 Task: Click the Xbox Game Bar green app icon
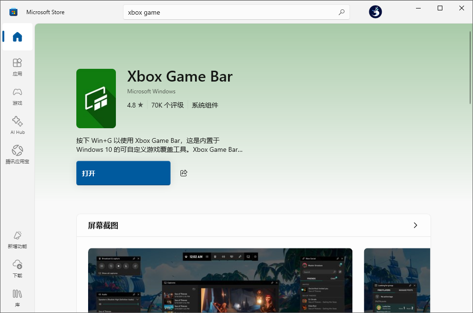click(x=96, y=99)
